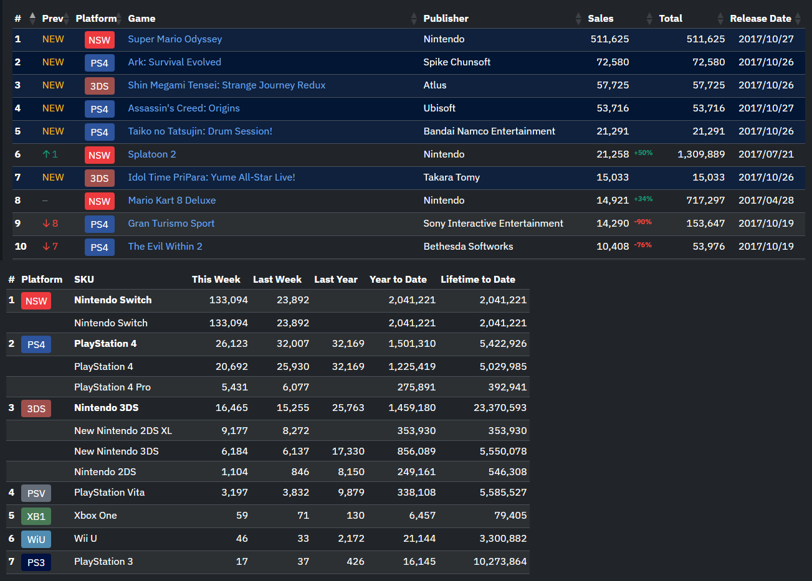Click PS3 badge beside PlayStation 3
The image size is (812, 581).
click(36, 563)
